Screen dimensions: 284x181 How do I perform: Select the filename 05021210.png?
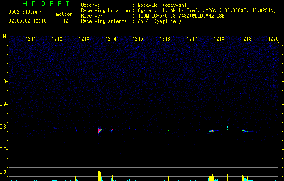coord(25,12)
